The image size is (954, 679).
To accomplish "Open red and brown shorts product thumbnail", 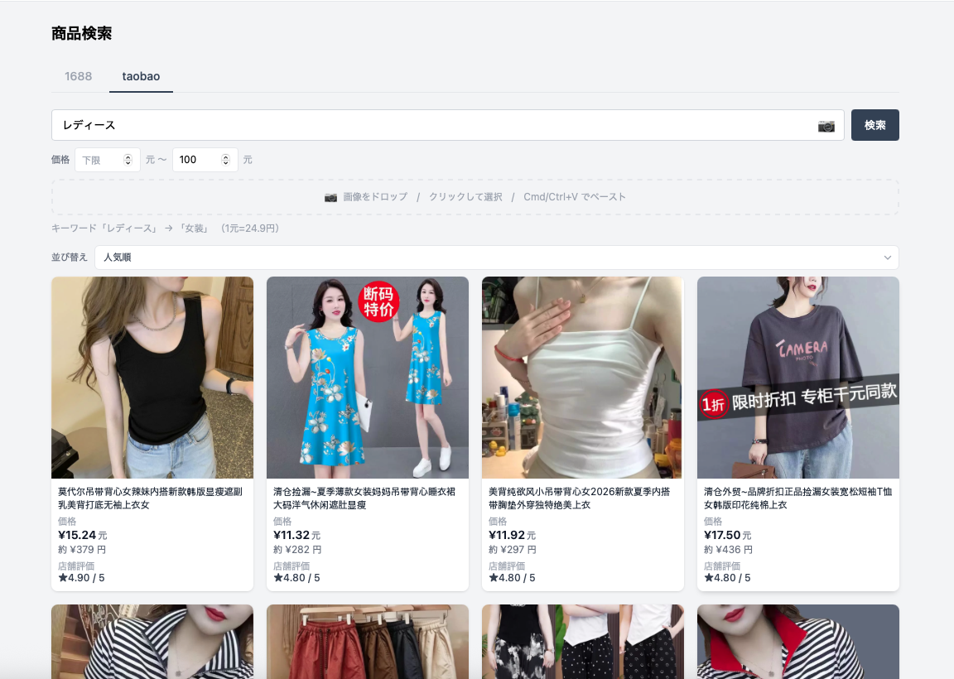I will click(368, 641).
